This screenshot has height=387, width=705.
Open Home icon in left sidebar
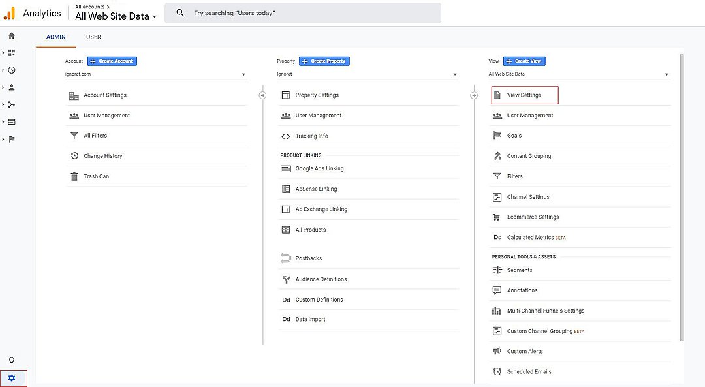[x=12, y=35]
